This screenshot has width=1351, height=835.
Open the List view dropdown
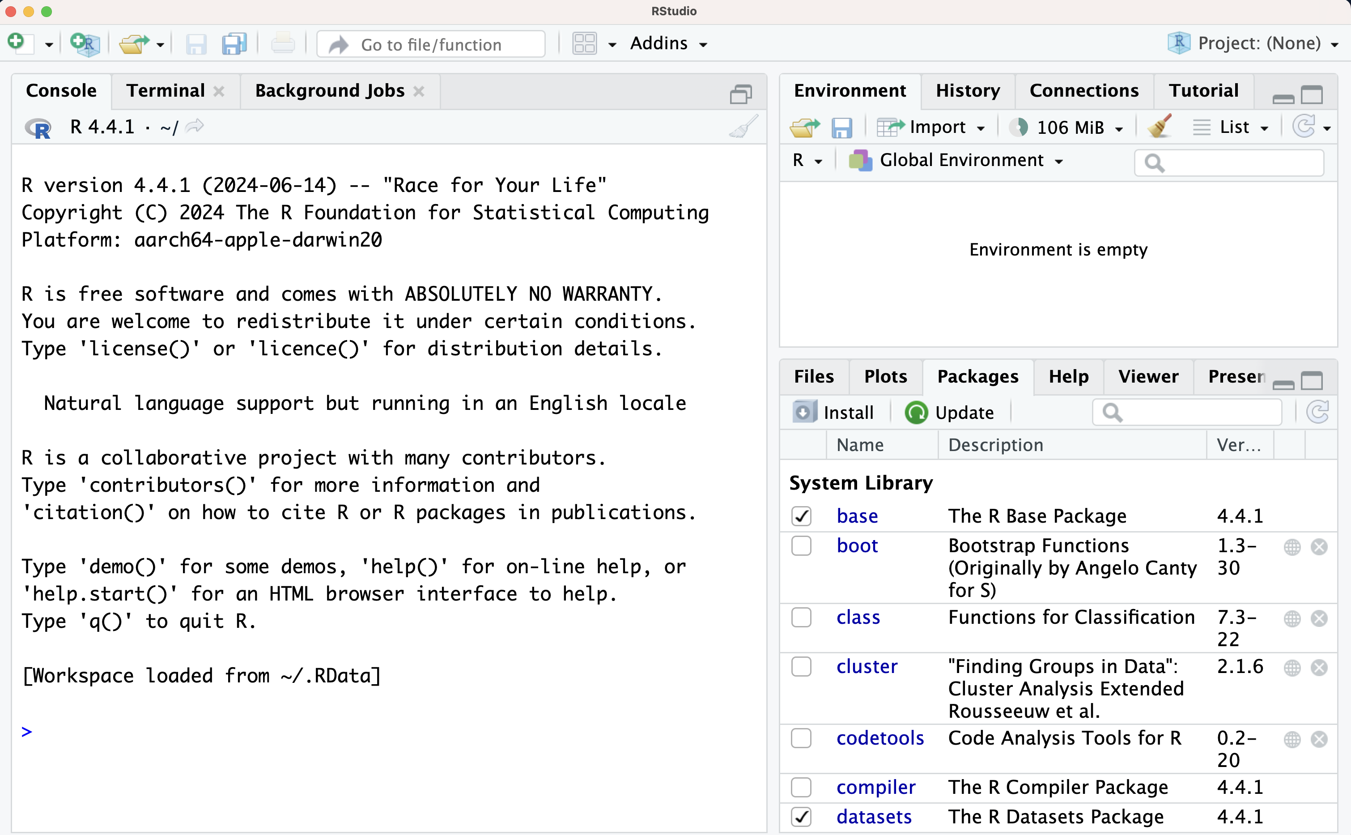1230,128
